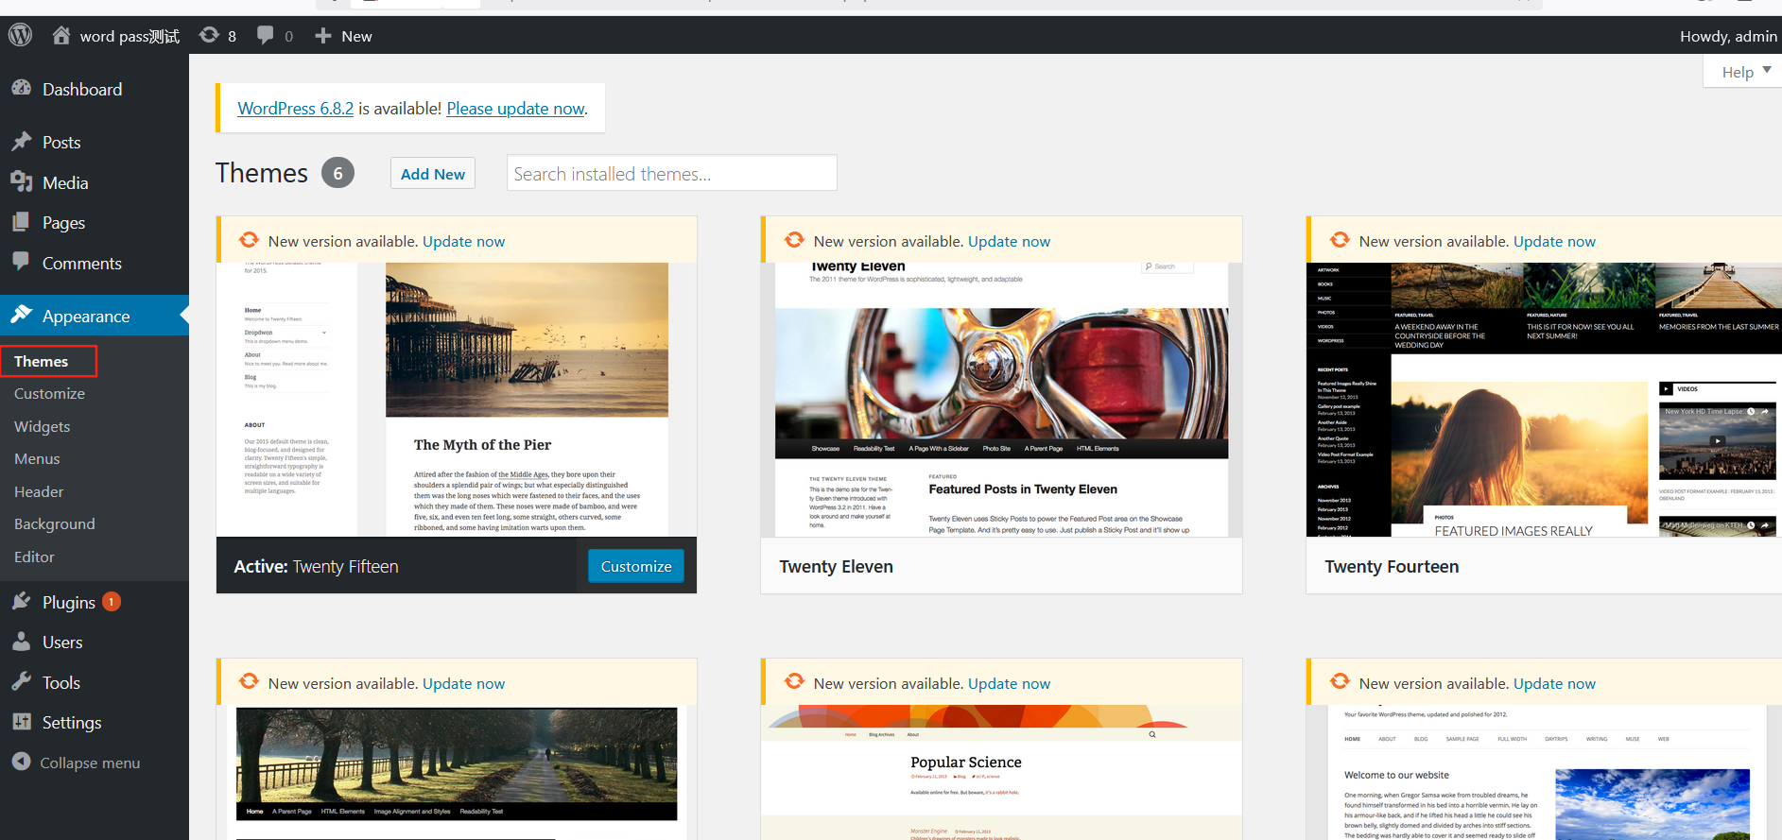Open the Twenty Eleven theme screenshot
The image size is (1782, 840).
pos(1001,400)
